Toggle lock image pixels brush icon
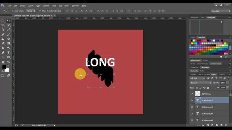 pos(200,88)
